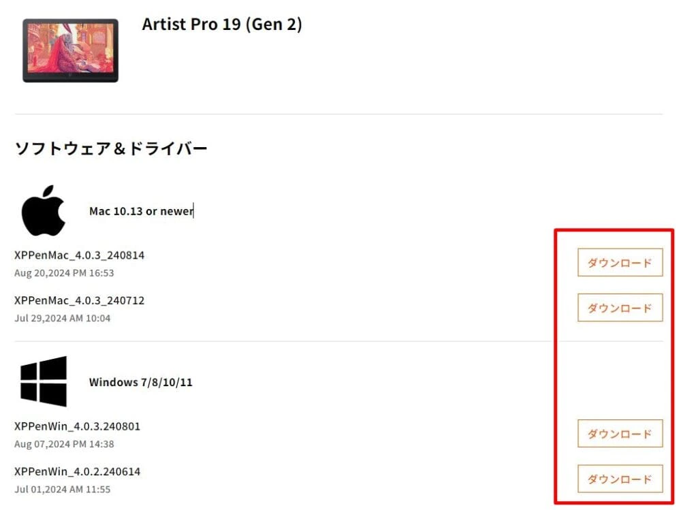Image resolution: width=681 pixels, height=510 pixels.
Task: Click the Artist Pro 19 (Gen 2) title
Action: pyautogui.click(x=222, y=25)
